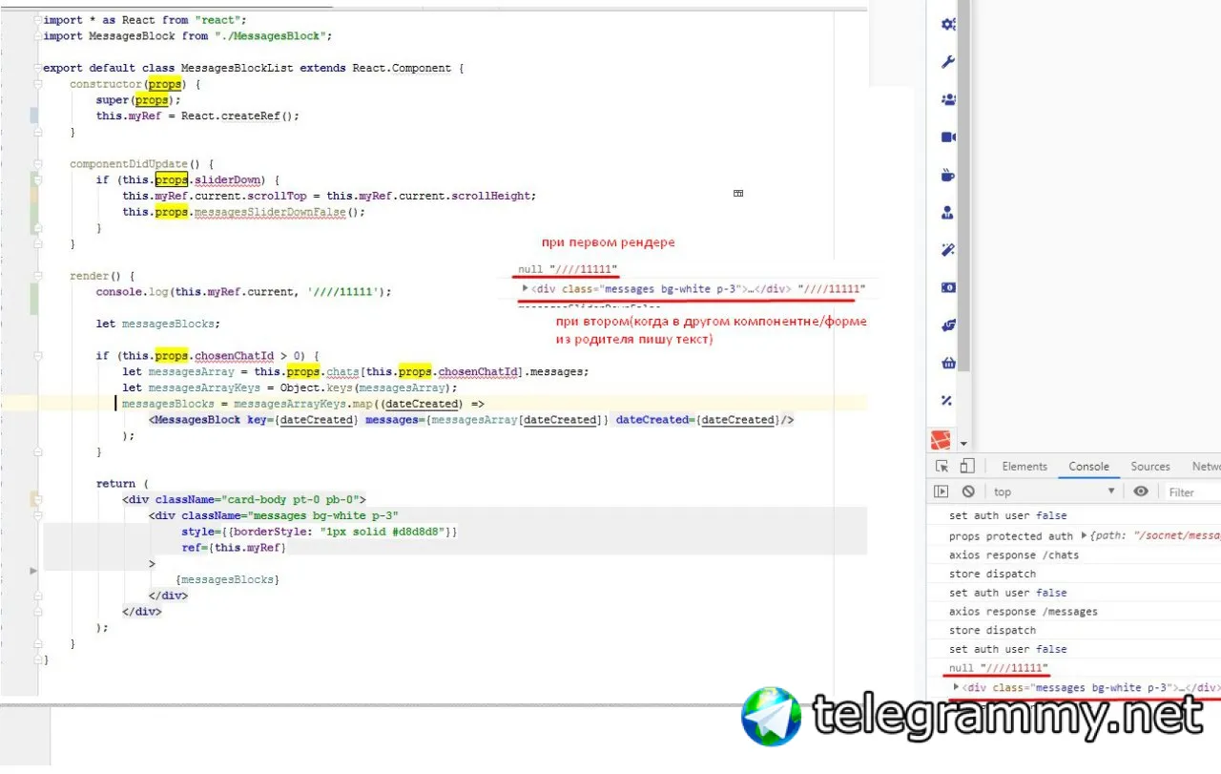
Task: Select the Console tab
Action: click(1088, 467)
